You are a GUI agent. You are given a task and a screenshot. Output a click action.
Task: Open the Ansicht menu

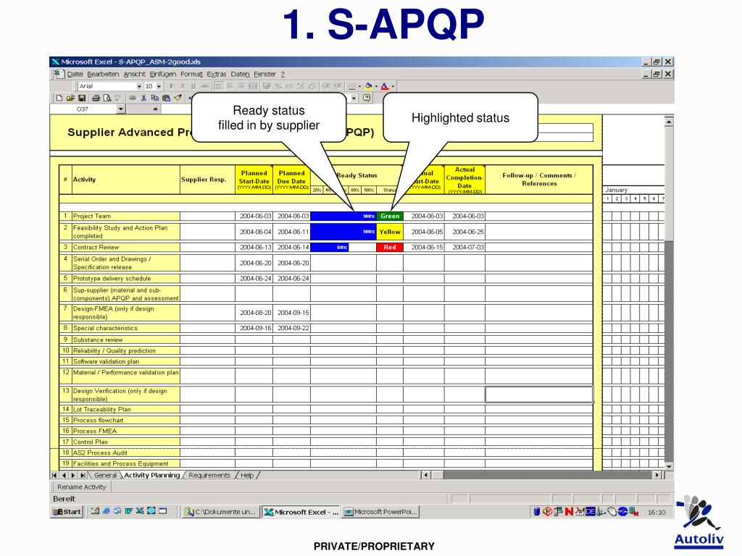[x=134, y=75]
